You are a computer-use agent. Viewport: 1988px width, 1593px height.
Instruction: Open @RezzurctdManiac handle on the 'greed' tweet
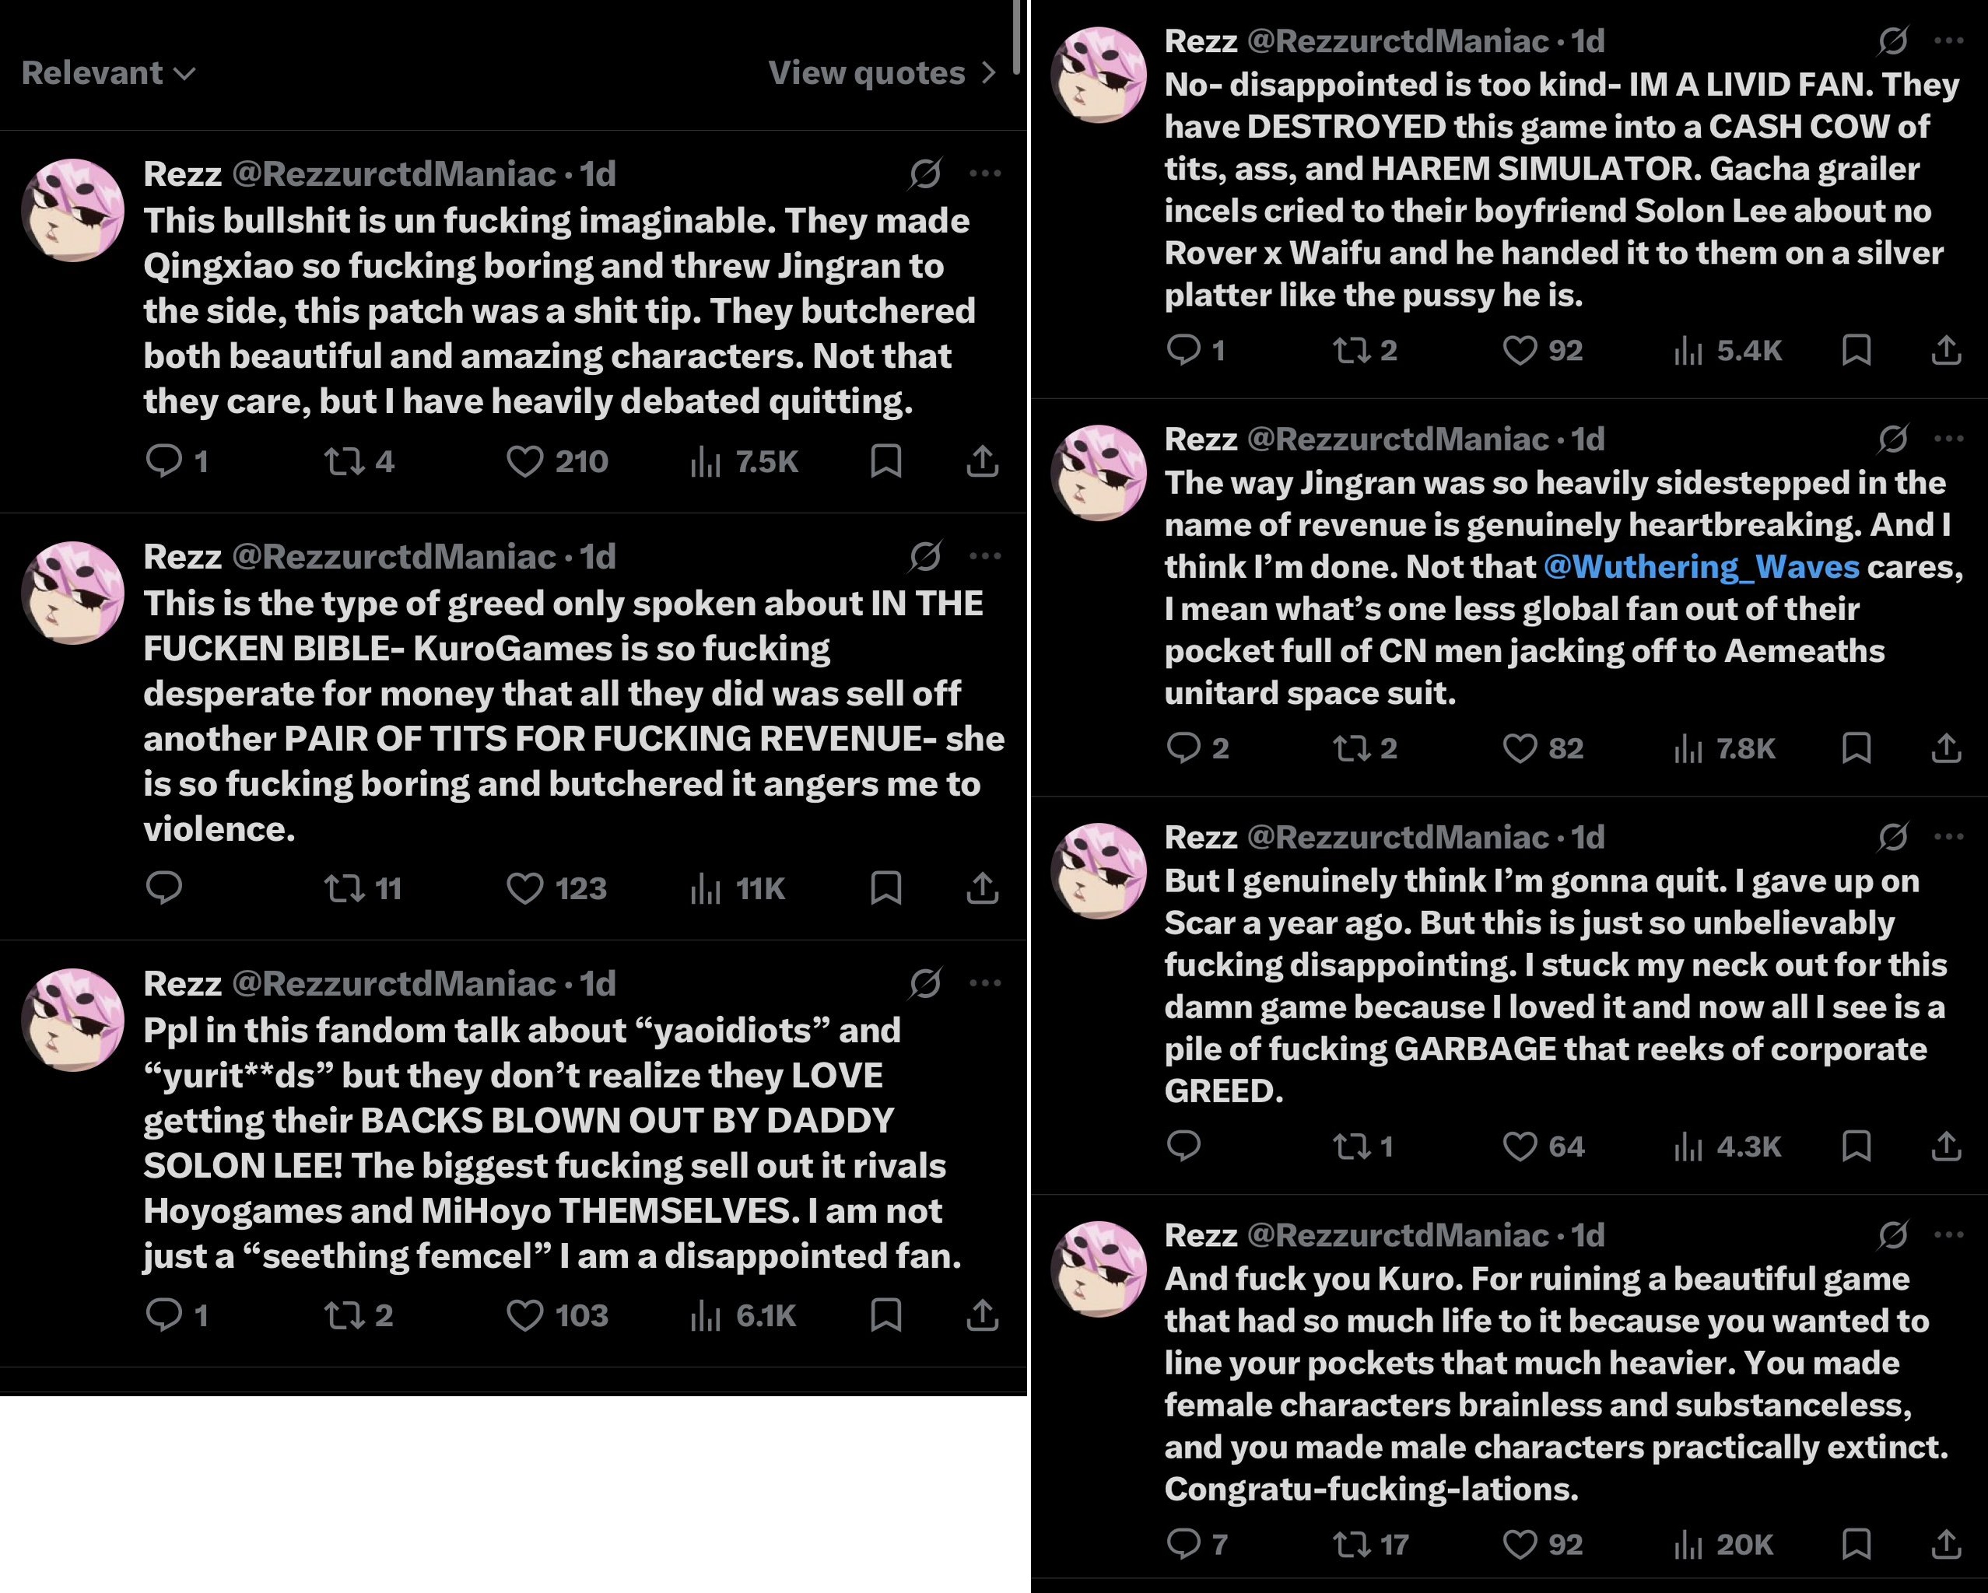click(x=394, y=556)
